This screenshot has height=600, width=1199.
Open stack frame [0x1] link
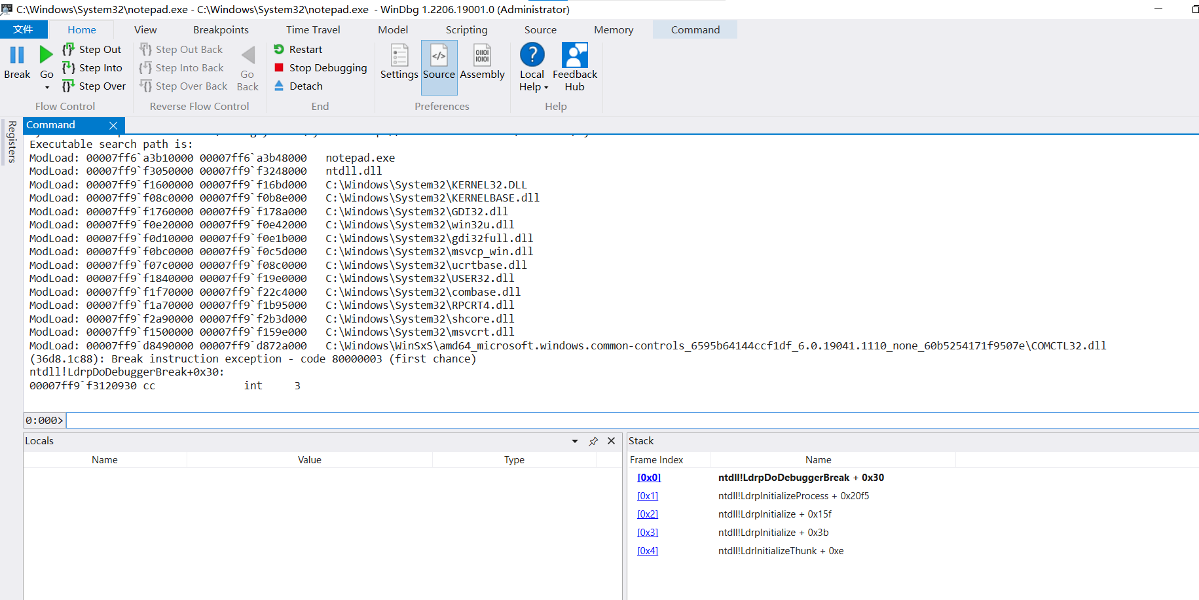(x=648, y=496)
